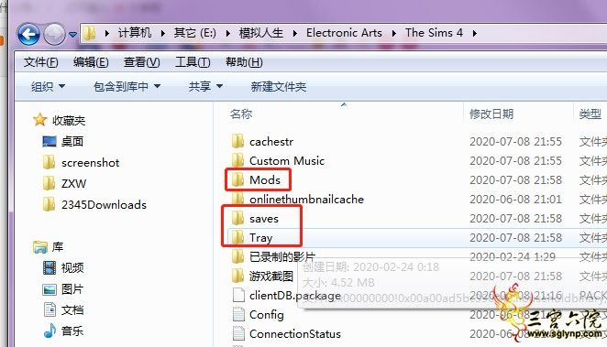The width and height of the screenshot is (607, 347).
Task: Click Electronic Arts in the address path
Action: (344, 33)
